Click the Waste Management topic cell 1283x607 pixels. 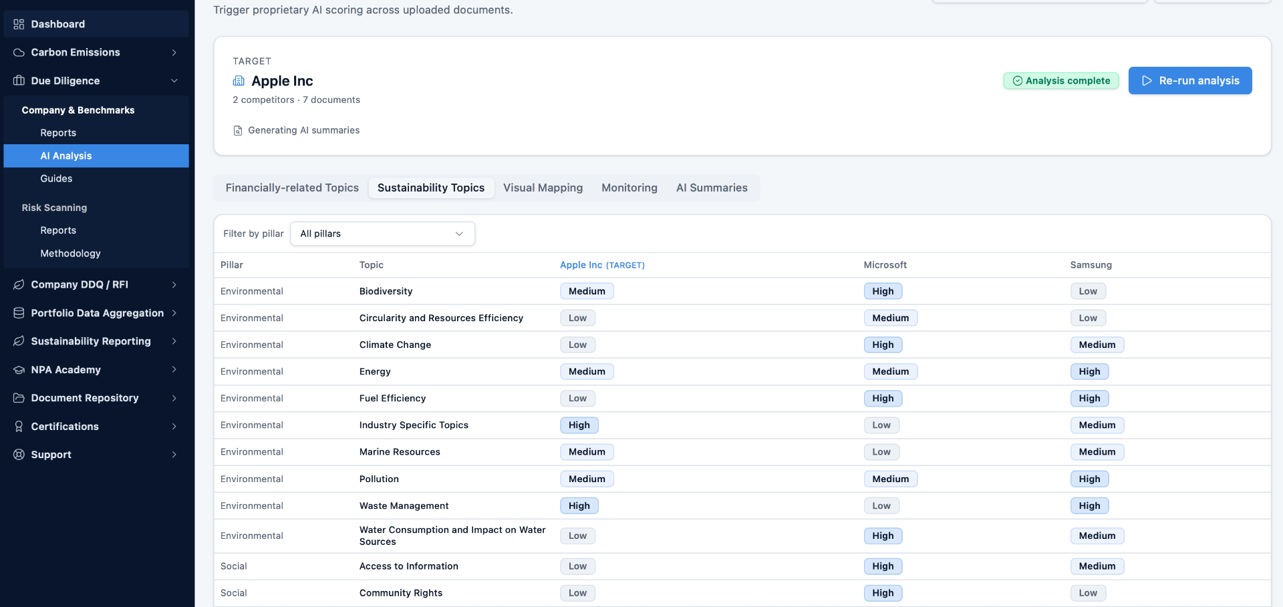404,505
